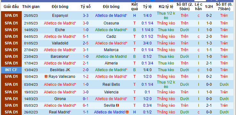Click odds 0:1 3/4 in Almeria row
The width and height of the screenshot is (236, 115).
click(x=147, y=63)
